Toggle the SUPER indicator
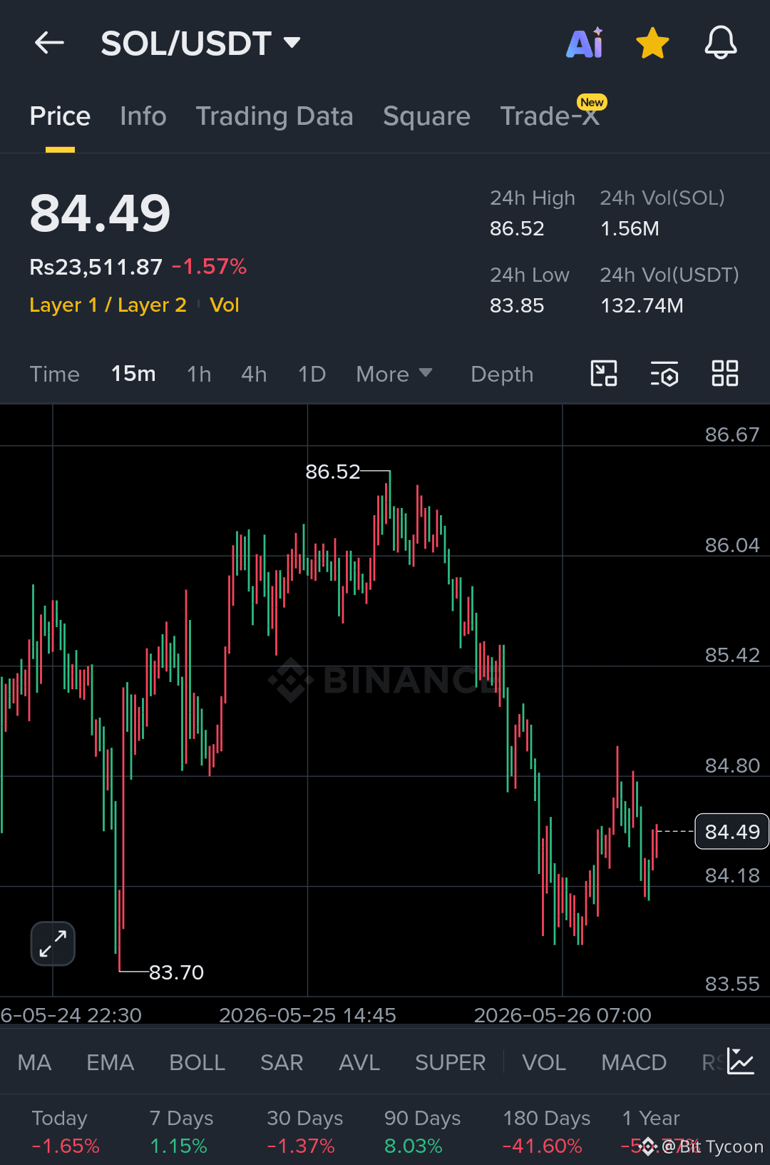 (x=450, y=1062)
